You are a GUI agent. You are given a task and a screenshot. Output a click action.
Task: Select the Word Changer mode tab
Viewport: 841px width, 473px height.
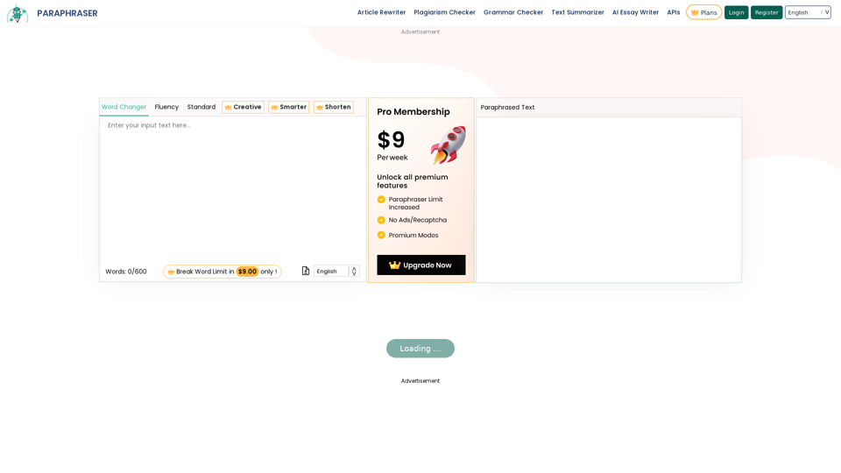point(124,107)
